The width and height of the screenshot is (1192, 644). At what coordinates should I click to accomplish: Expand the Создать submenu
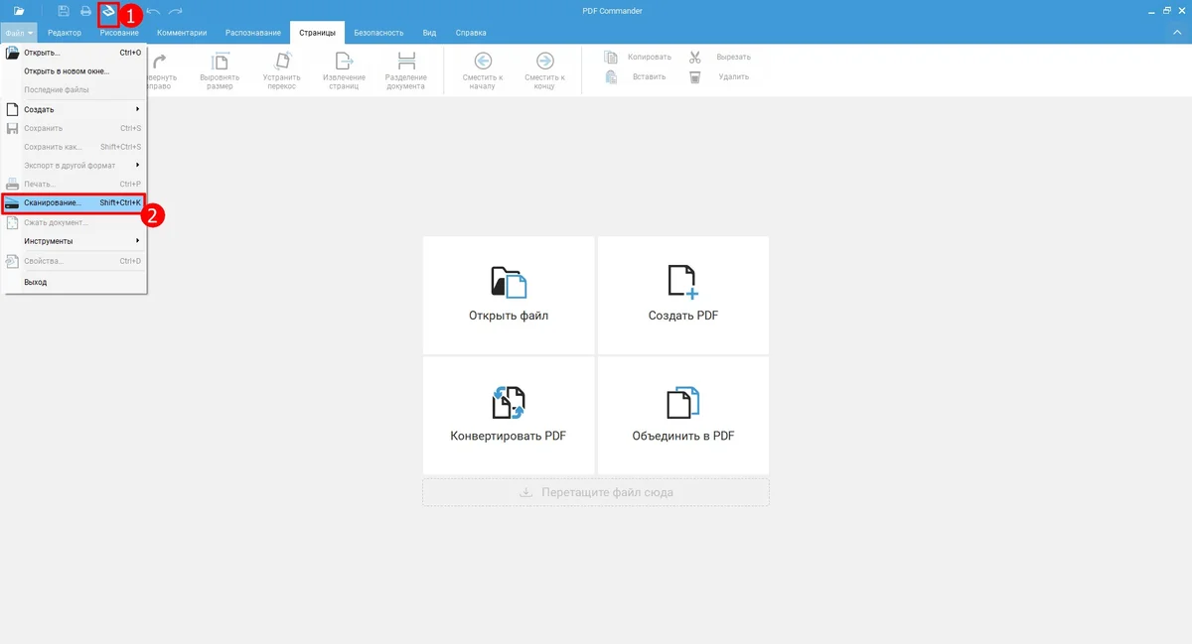click(x=75, y=109)
